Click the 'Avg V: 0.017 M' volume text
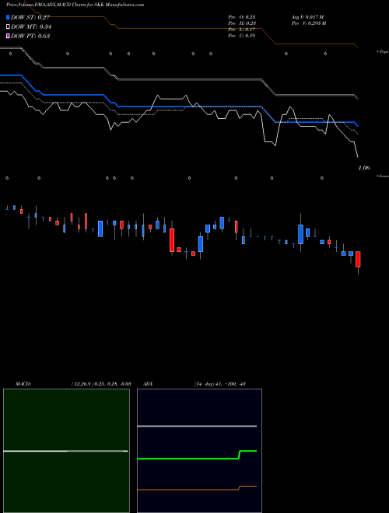389x513 pixels. [x=307, y=17]
